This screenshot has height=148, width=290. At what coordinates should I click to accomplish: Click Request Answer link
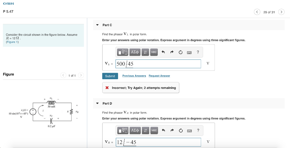[159, 76]
